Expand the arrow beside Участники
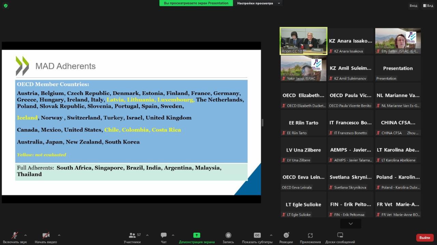The width and height of the screenshot is (437, 245). (x=147, y=235)
